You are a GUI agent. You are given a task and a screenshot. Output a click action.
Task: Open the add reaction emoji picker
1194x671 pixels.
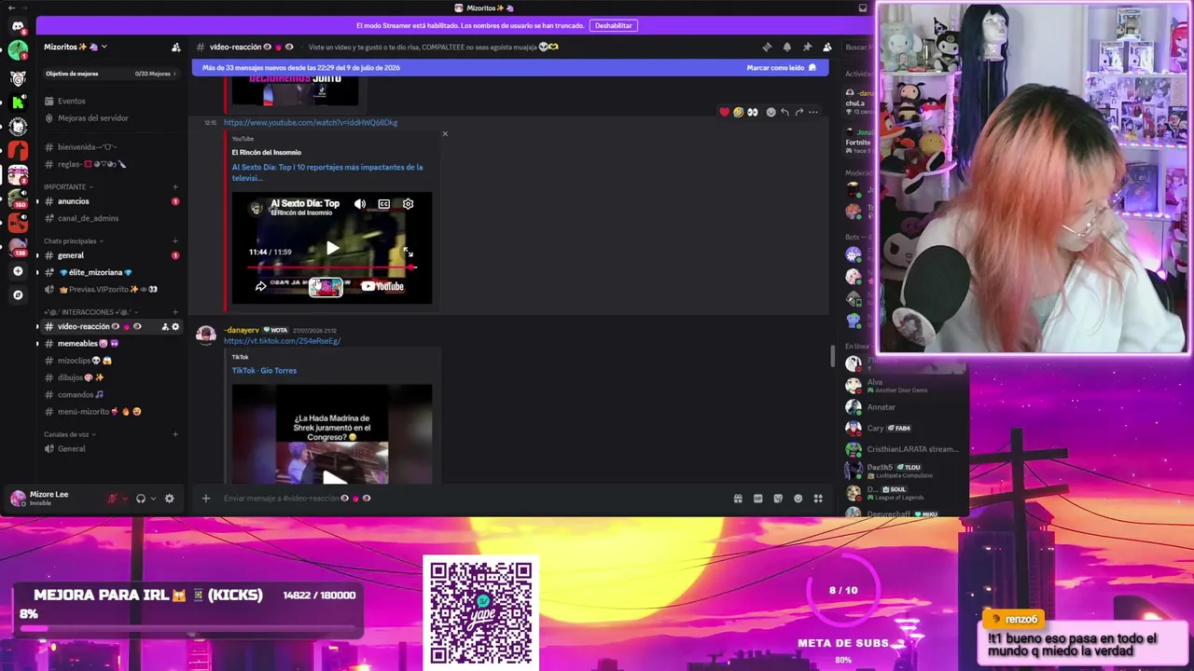771,112
